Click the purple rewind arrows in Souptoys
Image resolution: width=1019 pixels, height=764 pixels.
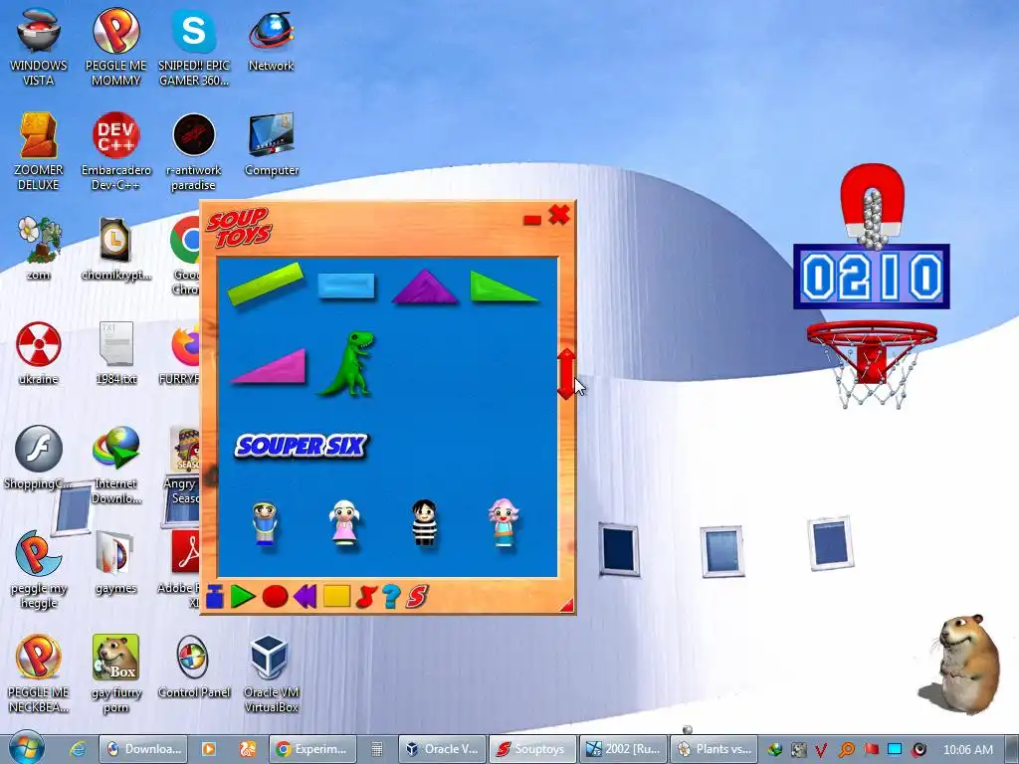(x=305, y=597)
